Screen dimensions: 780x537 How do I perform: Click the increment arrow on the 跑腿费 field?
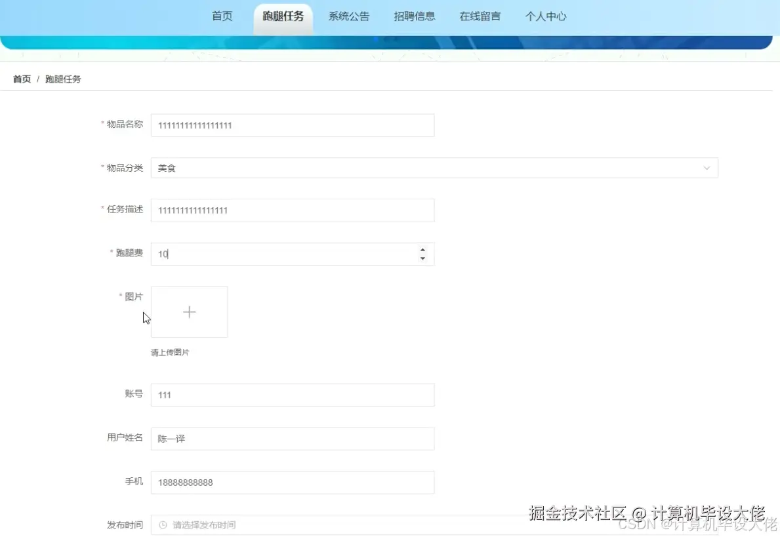point(422,250)
